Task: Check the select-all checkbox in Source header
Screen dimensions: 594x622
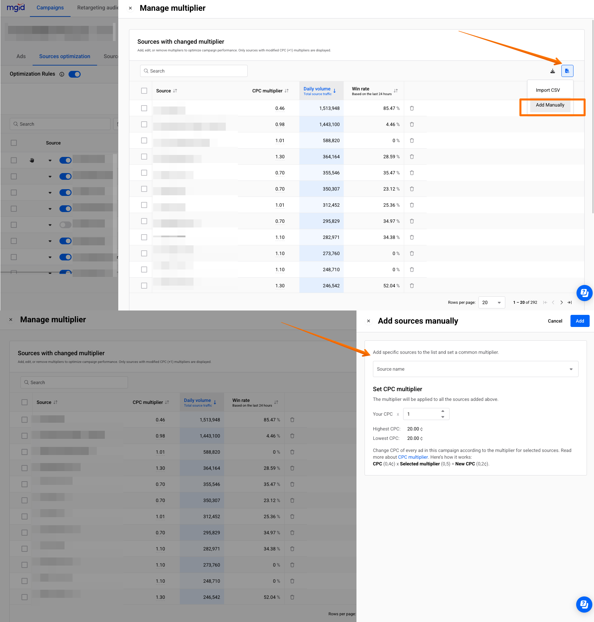Action: click(144, 91)
